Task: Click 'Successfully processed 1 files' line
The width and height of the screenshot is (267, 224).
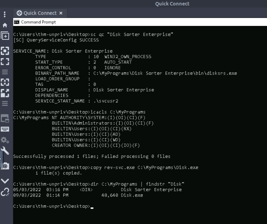Action: 92,156
